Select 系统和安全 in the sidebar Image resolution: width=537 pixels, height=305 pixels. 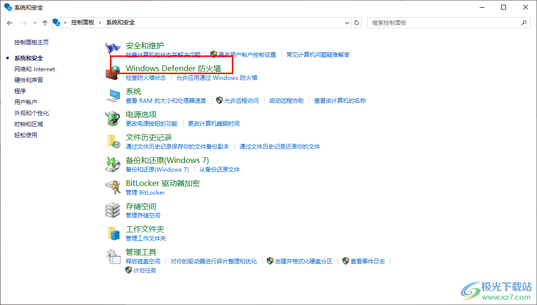point(29,58)
